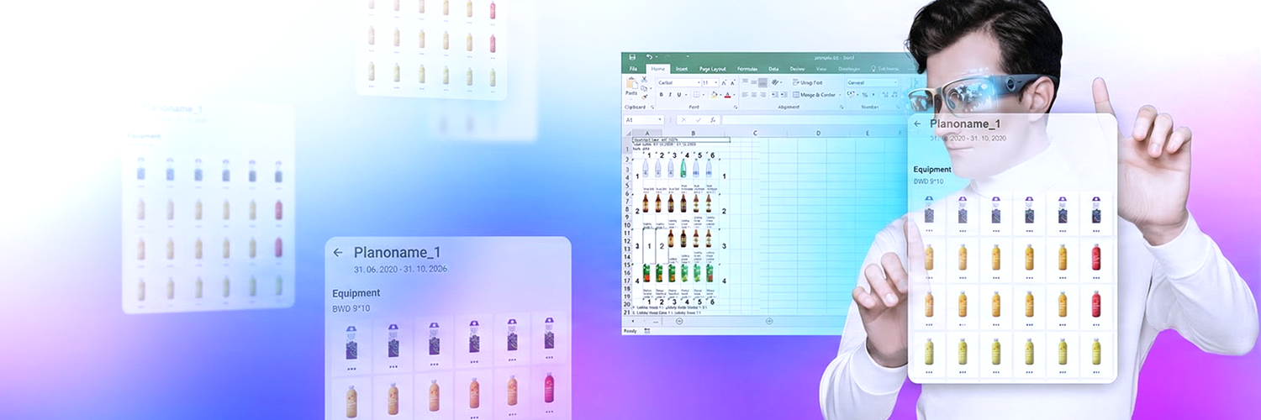Image resolution: width=1261 pixels, height=420 pixels.
Task: Switch to the Page Layout tab
Action: 713,69
